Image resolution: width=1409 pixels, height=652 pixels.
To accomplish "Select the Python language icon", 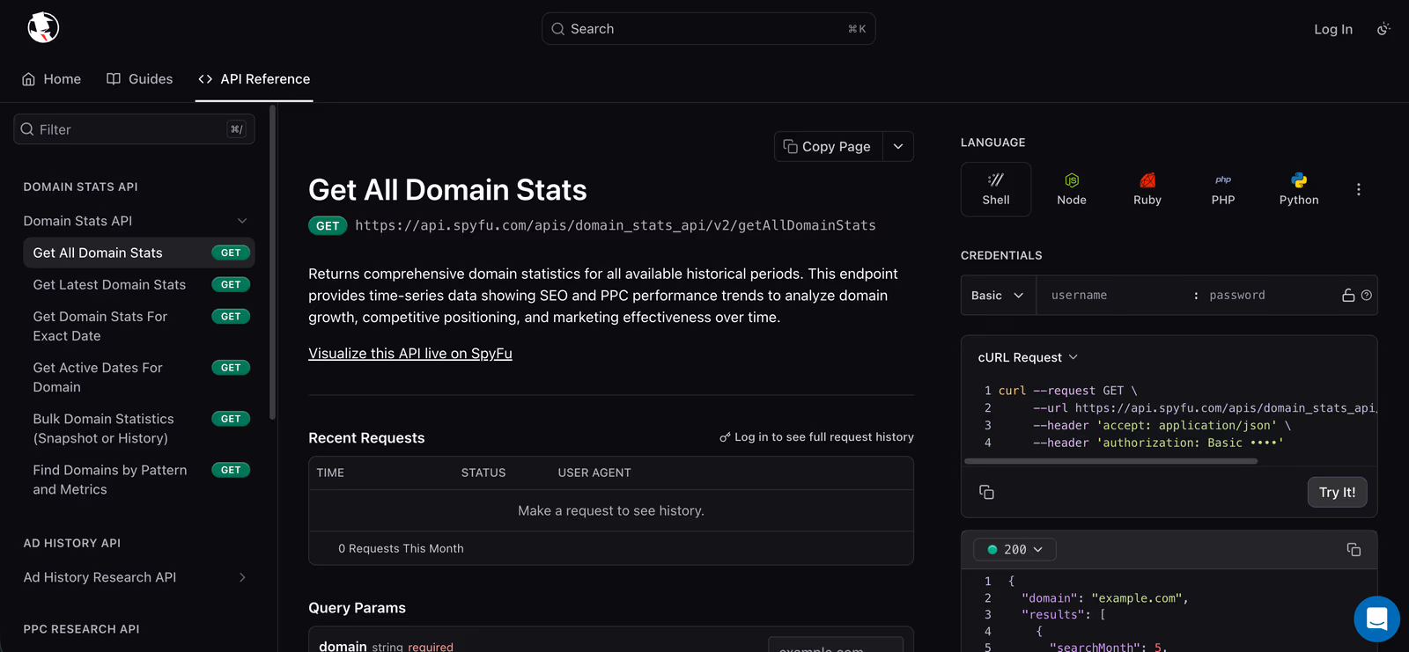I will (x=1299, y=189).
